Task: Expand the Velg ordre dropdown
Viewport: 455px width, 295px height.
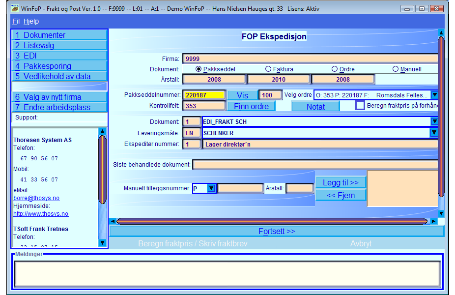Action: (434, 95)
